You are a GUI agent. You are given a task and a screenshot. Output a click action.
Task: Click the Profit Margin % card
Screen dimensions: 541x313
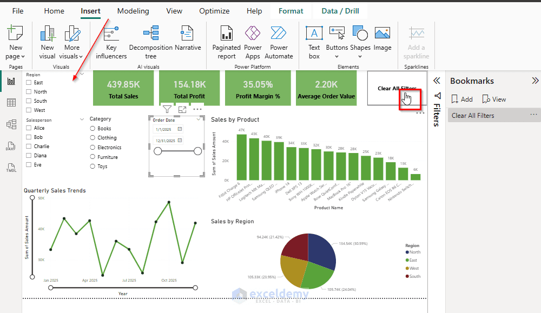258,89
